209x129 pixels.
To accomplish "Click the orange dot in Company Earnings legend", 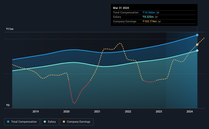I will 64,122.
